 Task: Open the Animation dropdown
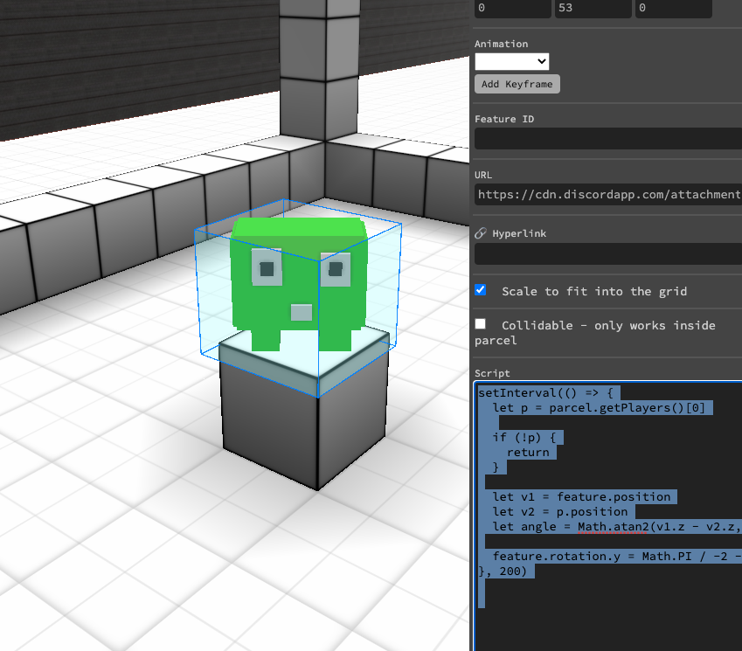[x=511, y=61]
